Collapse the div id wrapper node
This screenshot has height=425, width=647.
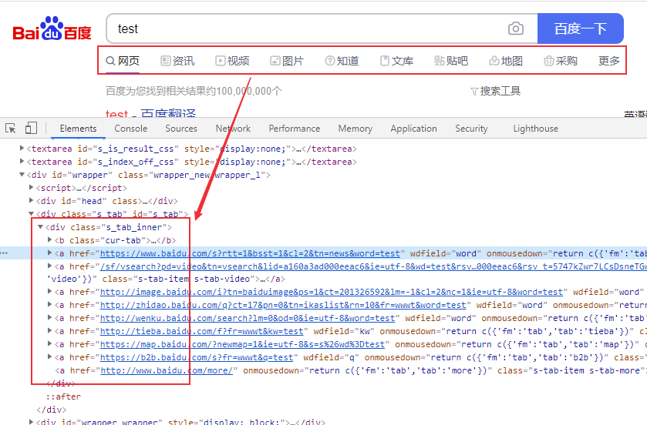[x=22, y=175]
